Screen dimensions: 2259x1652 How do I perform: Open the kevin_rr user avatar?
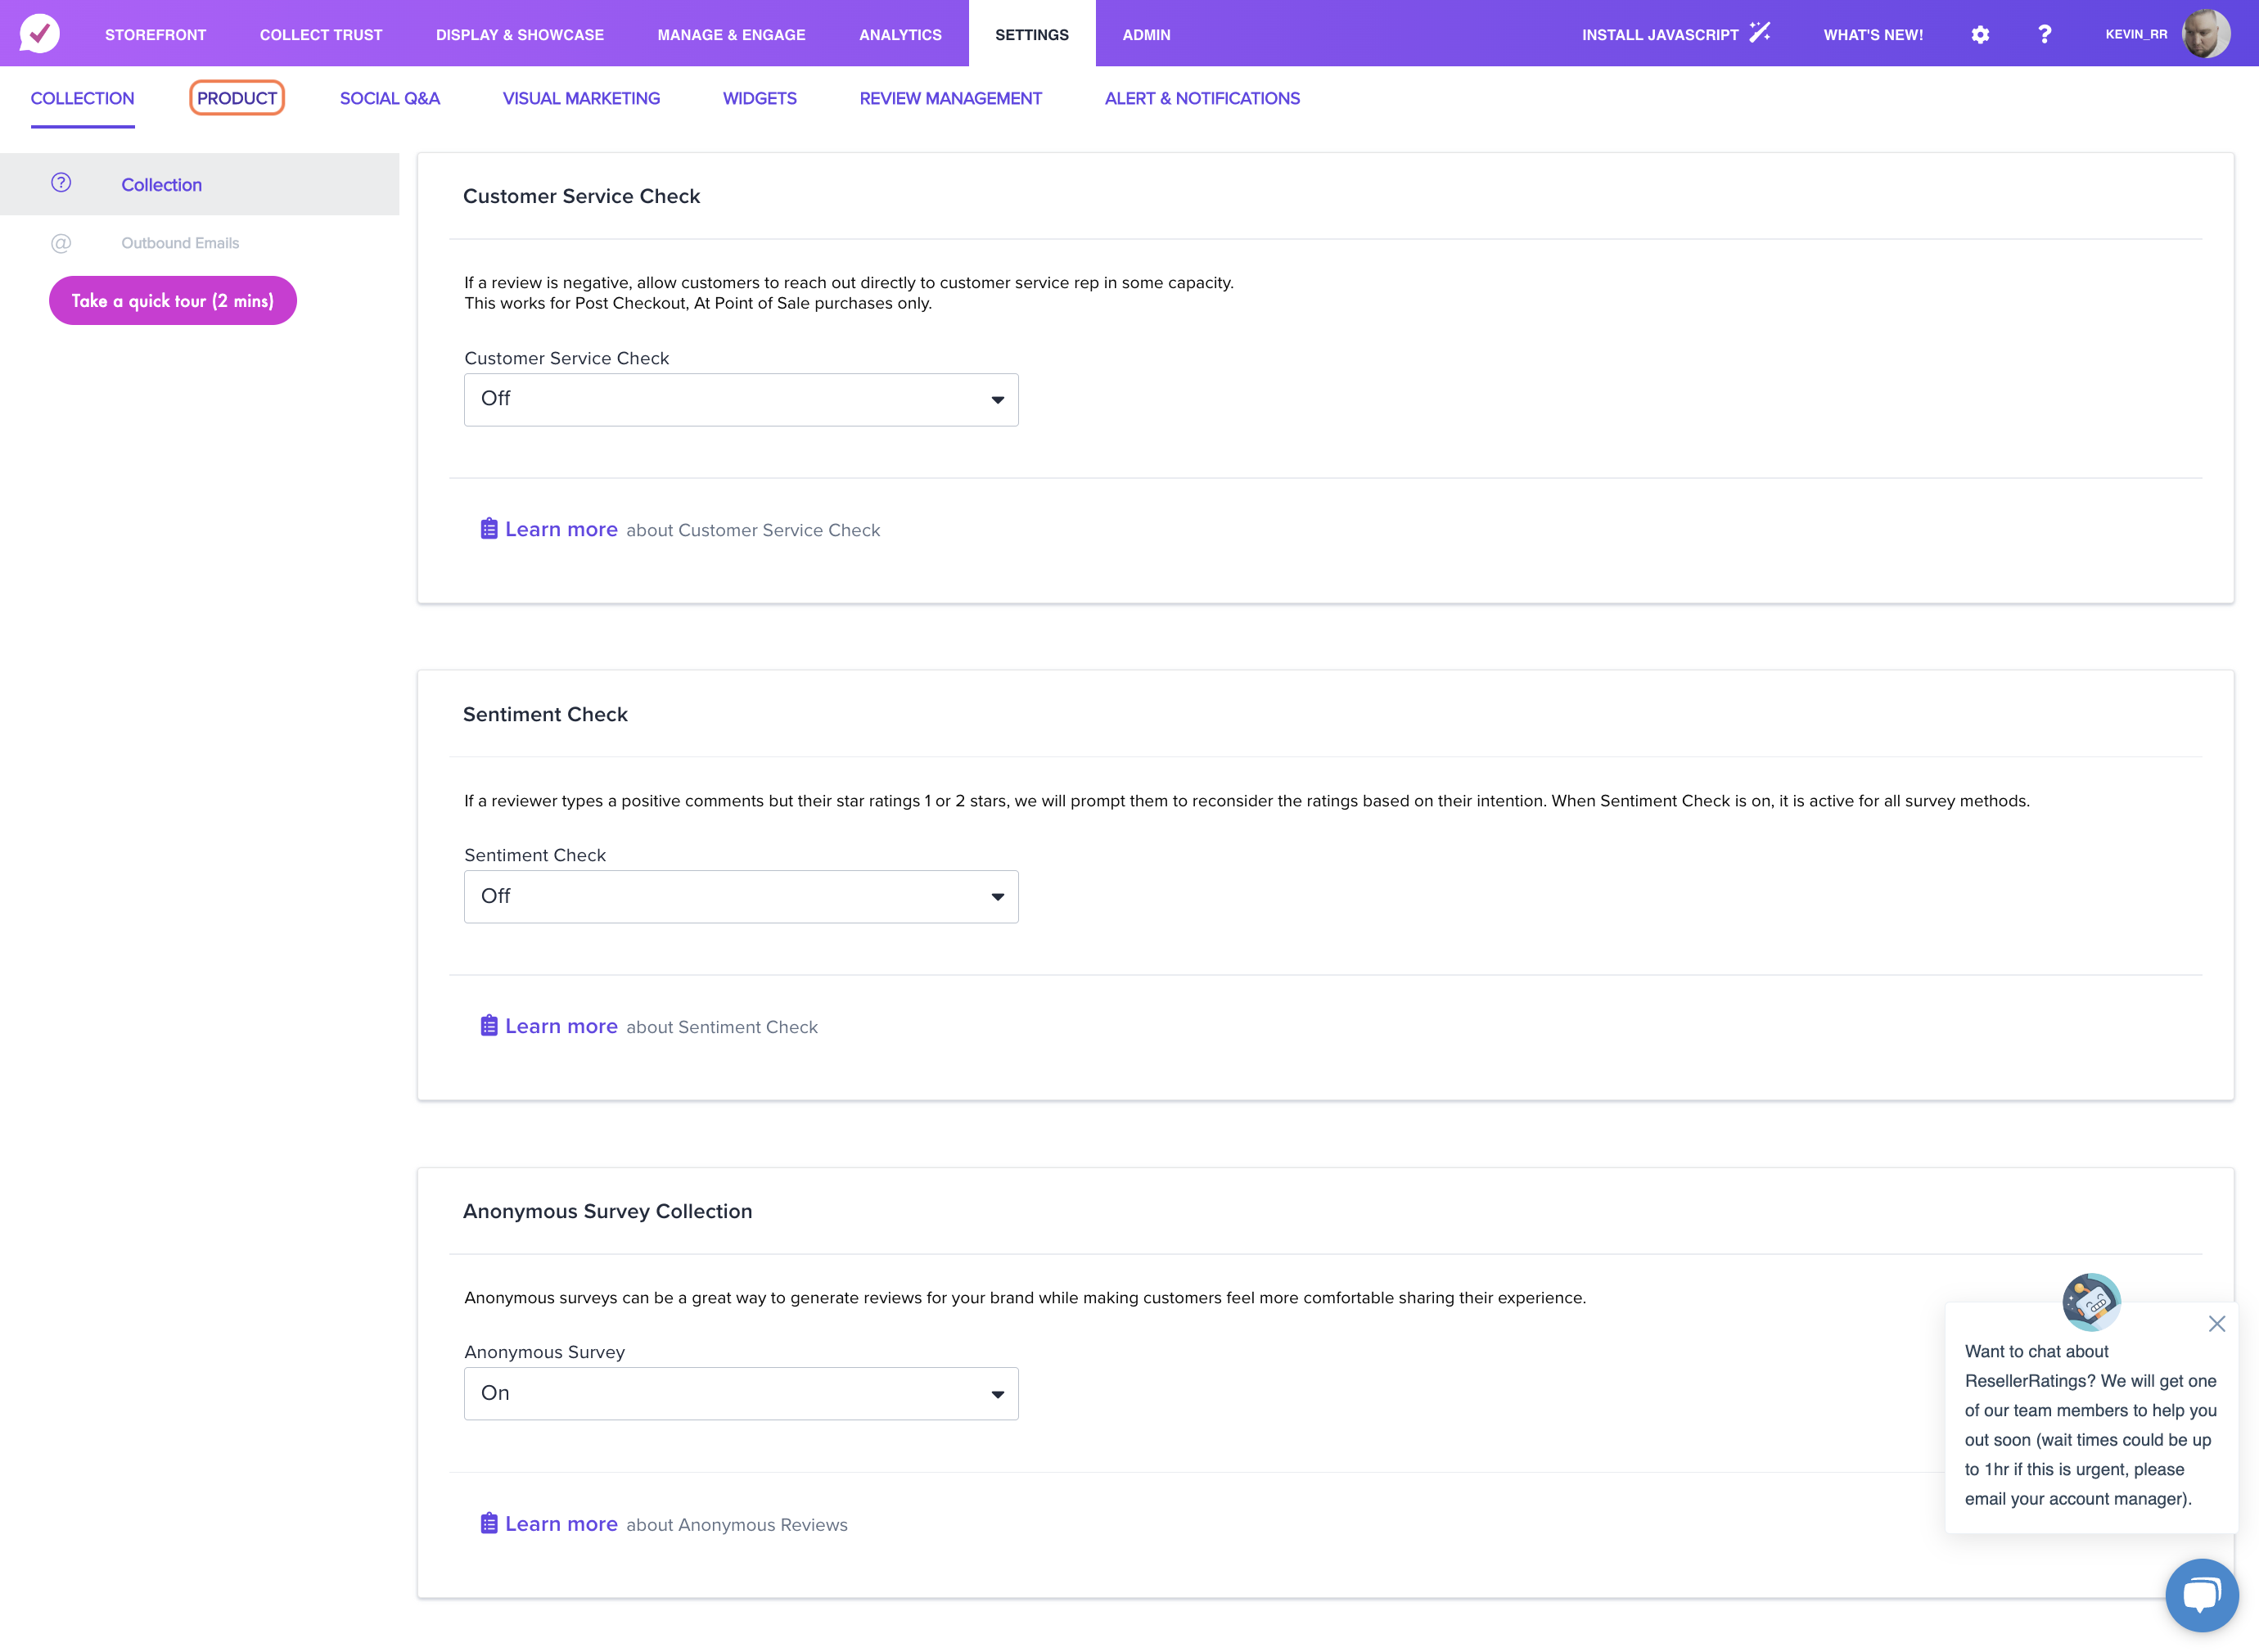(2205, 34)
